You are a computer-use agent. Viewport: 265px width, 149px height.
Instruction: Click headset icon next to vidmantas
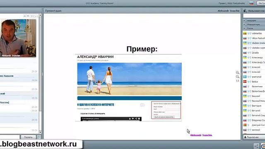[249, 34]
